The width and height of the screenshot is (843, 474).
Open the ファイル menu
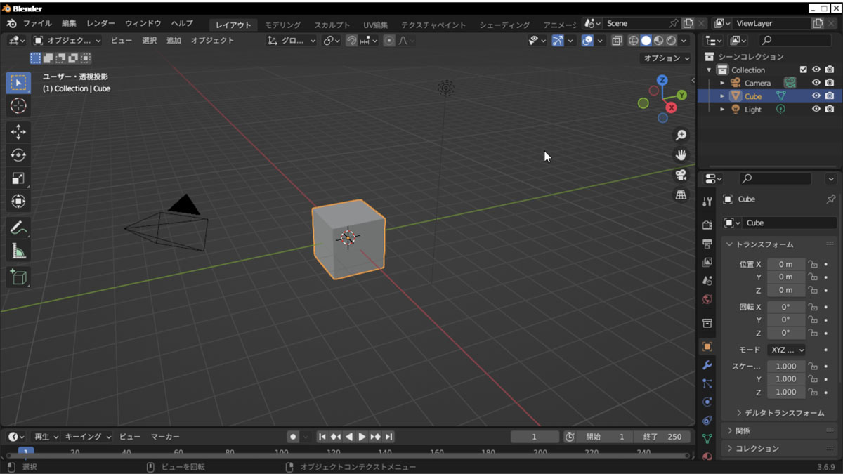37,24
